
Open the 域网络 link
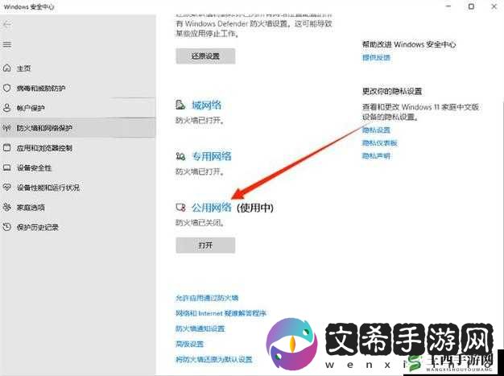[207, 105]
